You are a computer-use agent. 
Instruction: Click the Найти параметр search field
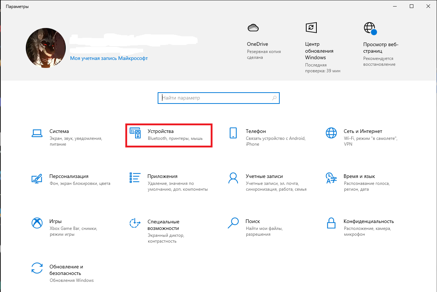click(x=219, y=98)
